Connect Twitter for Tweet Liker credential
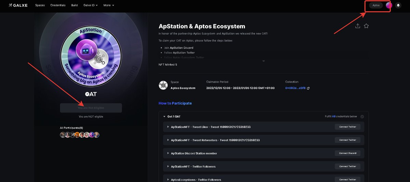410x182 pixels. click(347, 127)
